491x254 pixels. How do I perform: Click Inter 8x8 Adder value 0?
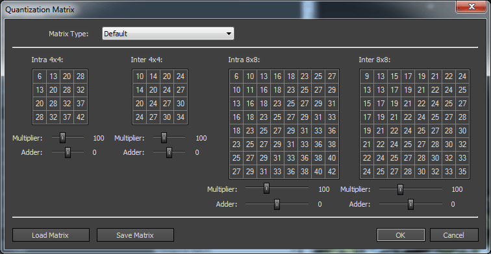(x=453, y=204)
